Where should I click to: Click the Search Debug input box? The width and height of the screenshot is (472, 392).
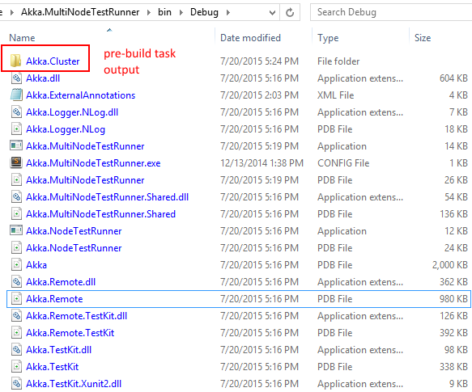[x=391, y=12]
